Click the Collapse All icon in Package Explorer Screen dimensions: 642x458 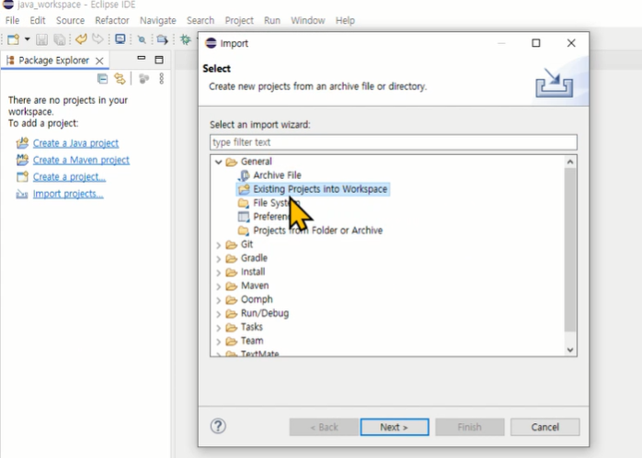102,78
